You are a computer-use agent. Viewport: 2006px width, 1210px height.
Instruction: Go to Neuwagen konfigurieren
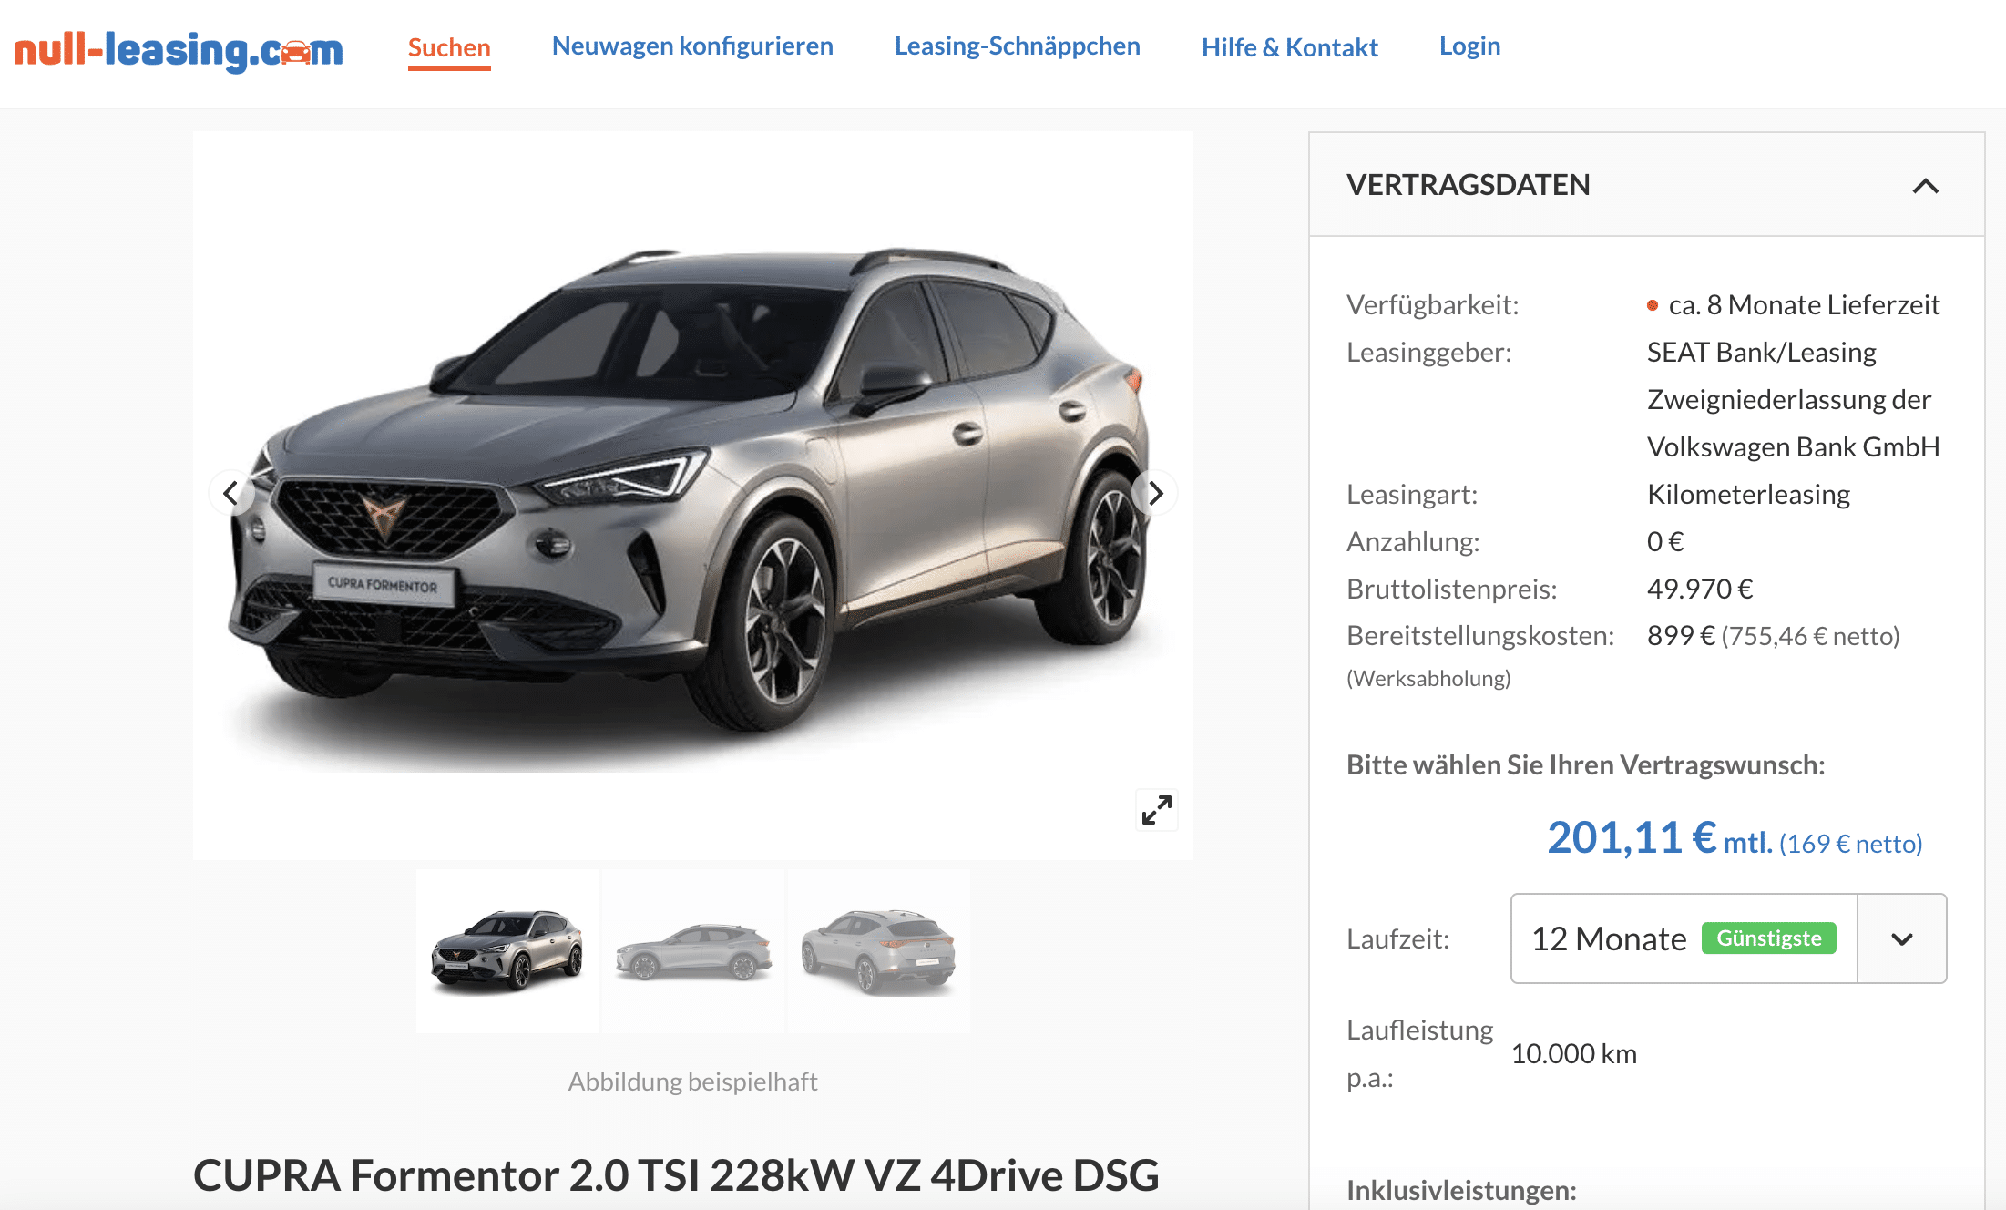tap(692, 46)
